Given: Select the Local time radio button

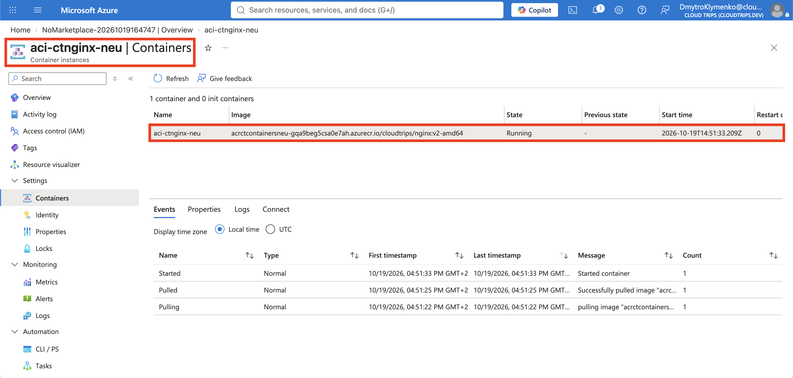Looking at the screenshot, I should [x=219, y=229].
